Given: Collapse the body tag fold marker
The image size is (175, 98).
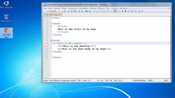Looking at the screenshot, I should click(x=51, y=40).
